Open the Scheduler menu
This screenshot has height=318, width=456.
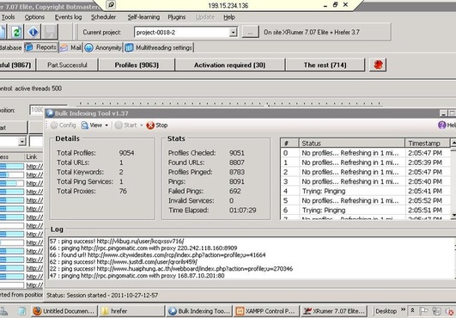[x=103, y=17]
